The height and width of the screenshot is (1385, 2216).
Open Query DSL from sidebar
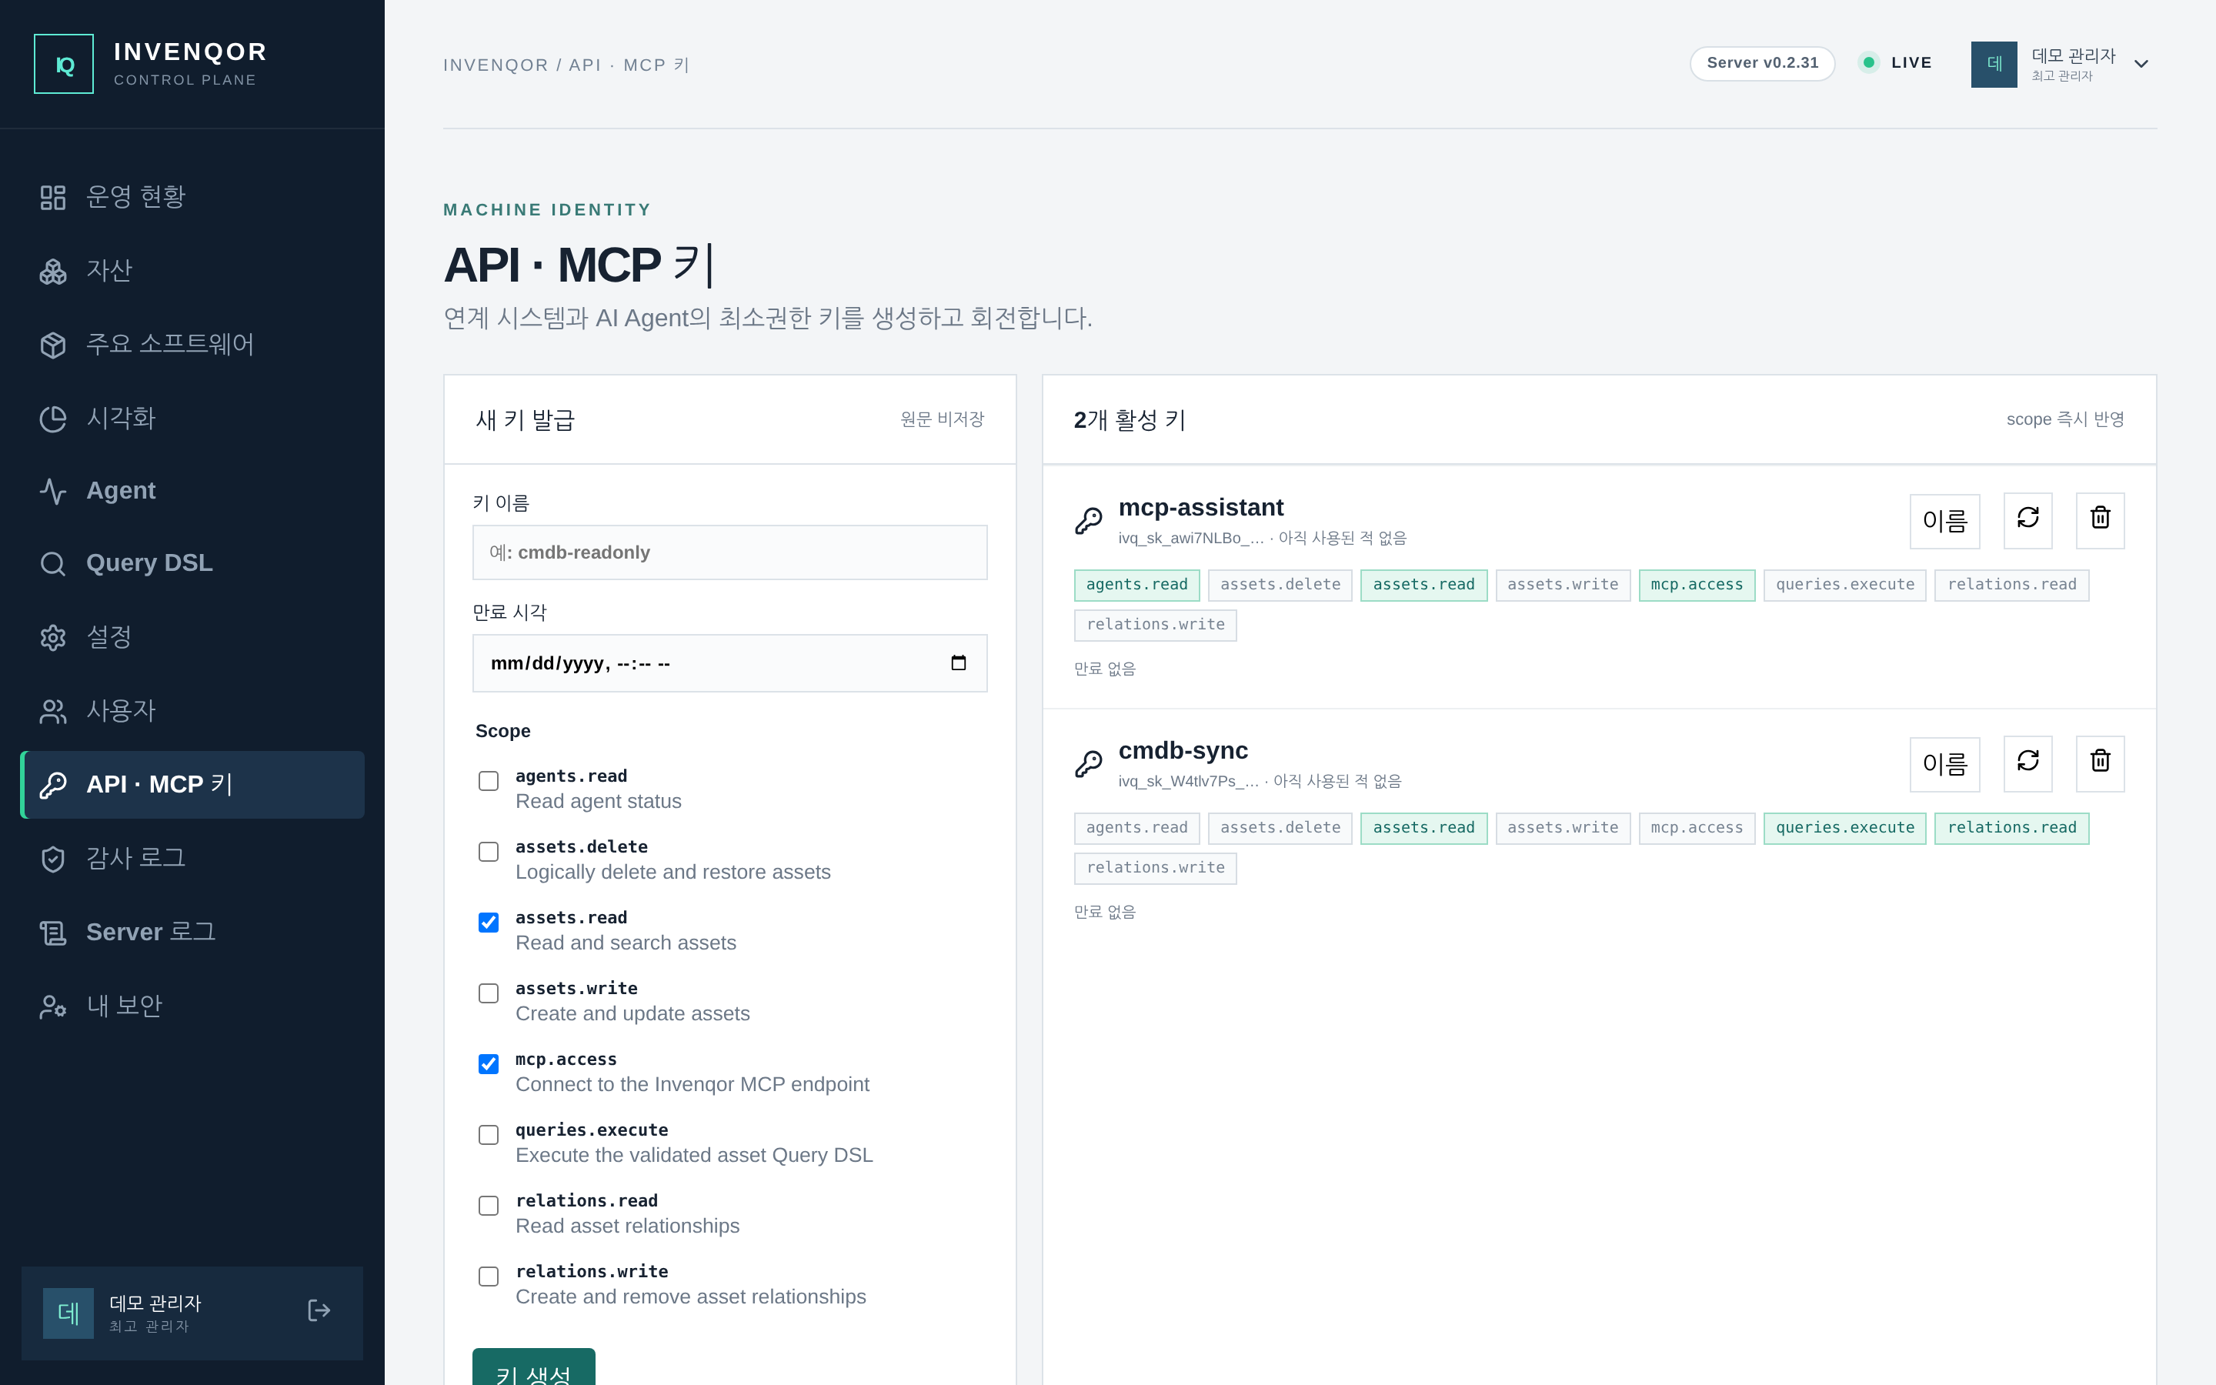tap(192, 563)
